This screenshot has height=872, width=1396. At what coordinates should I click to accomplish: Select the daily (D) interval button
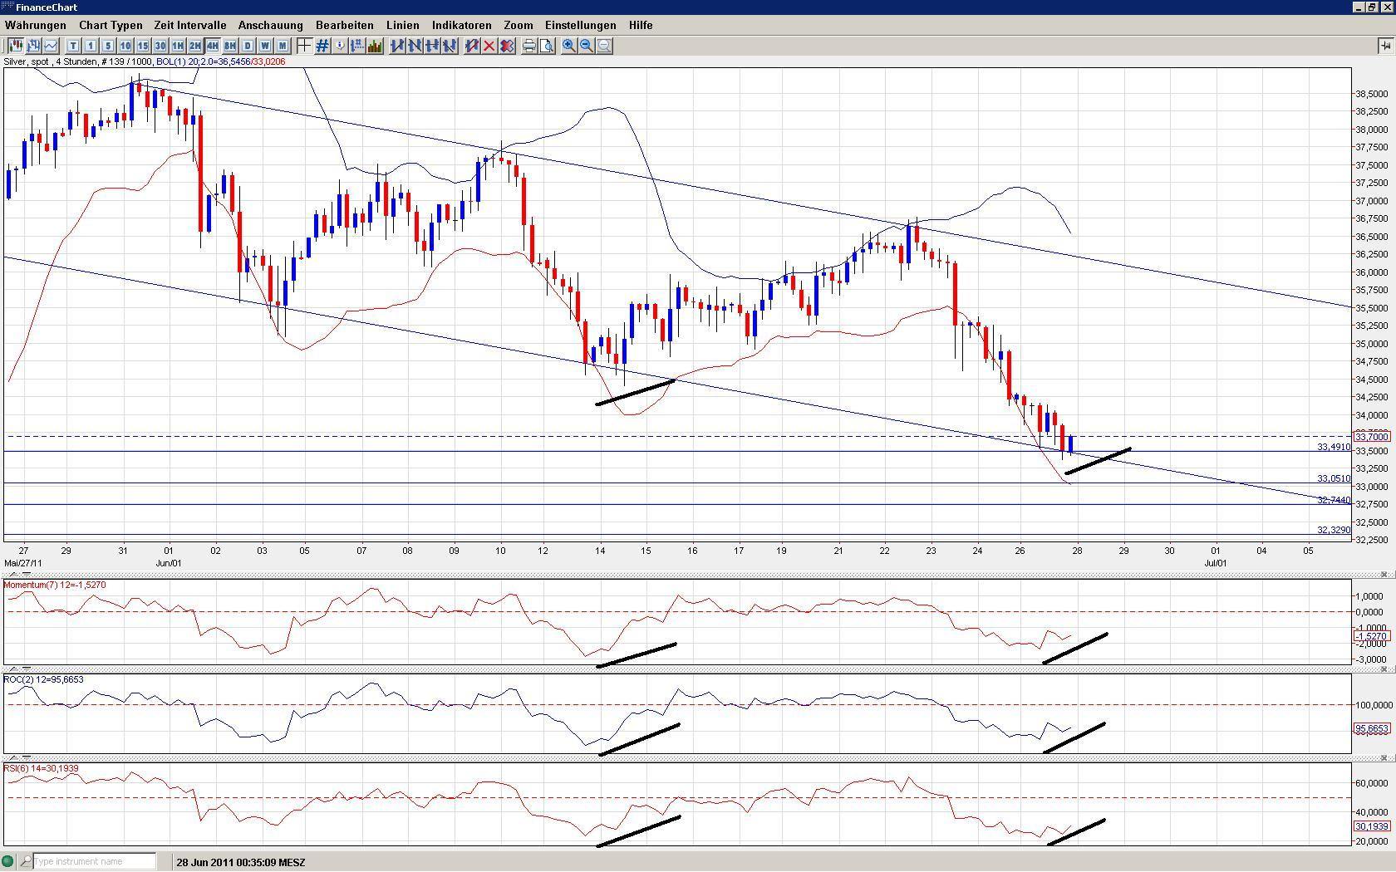[x=248, y=46]
